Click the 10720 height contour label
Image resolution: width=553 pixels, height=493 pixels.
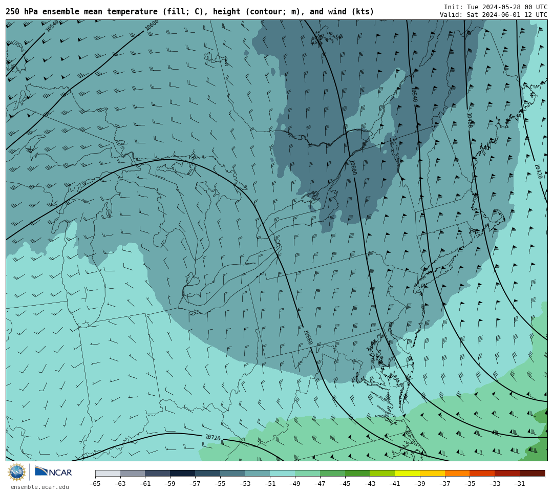[x=212, y=438]
